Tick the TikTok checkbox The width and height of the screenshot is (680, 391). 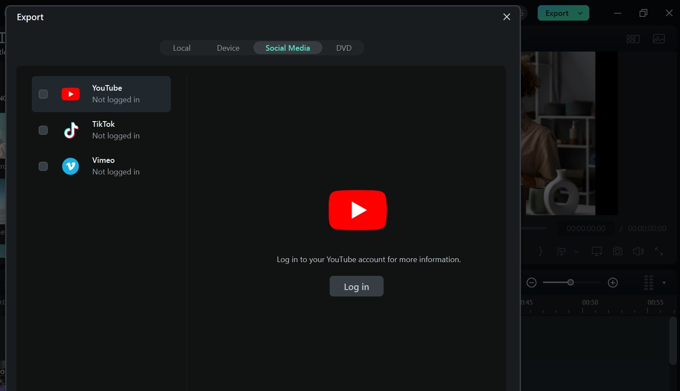(43, 130)
